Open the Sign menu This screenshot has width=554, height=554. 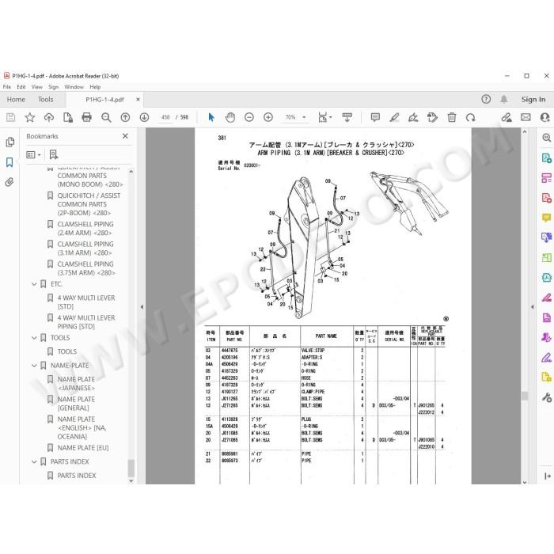point(53,87)
